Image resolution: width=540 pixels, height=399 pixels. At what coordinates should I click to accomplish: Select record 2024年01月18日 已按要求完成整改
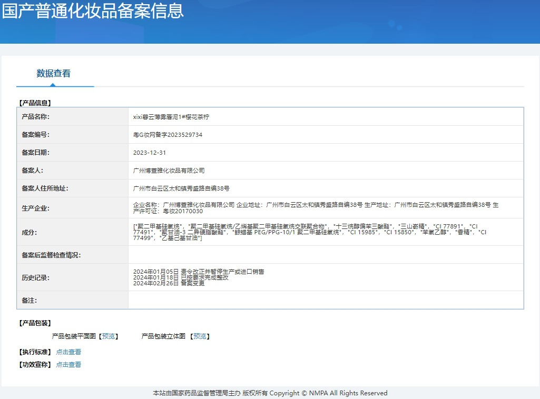181,277
